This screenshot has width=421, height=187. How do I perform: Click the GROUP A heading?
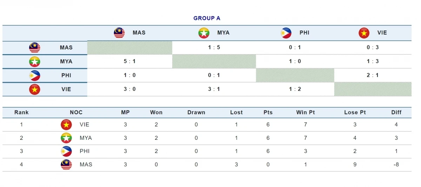coord(207,18)
